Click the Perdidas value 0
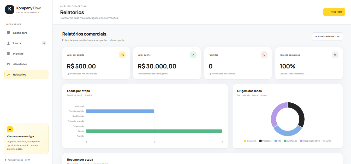 pyautogui.click(x=211, y=66)
